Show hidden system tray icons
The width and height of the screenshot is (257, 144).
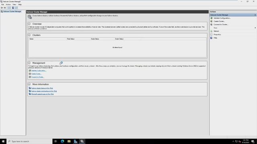click(x=233, y=141)
